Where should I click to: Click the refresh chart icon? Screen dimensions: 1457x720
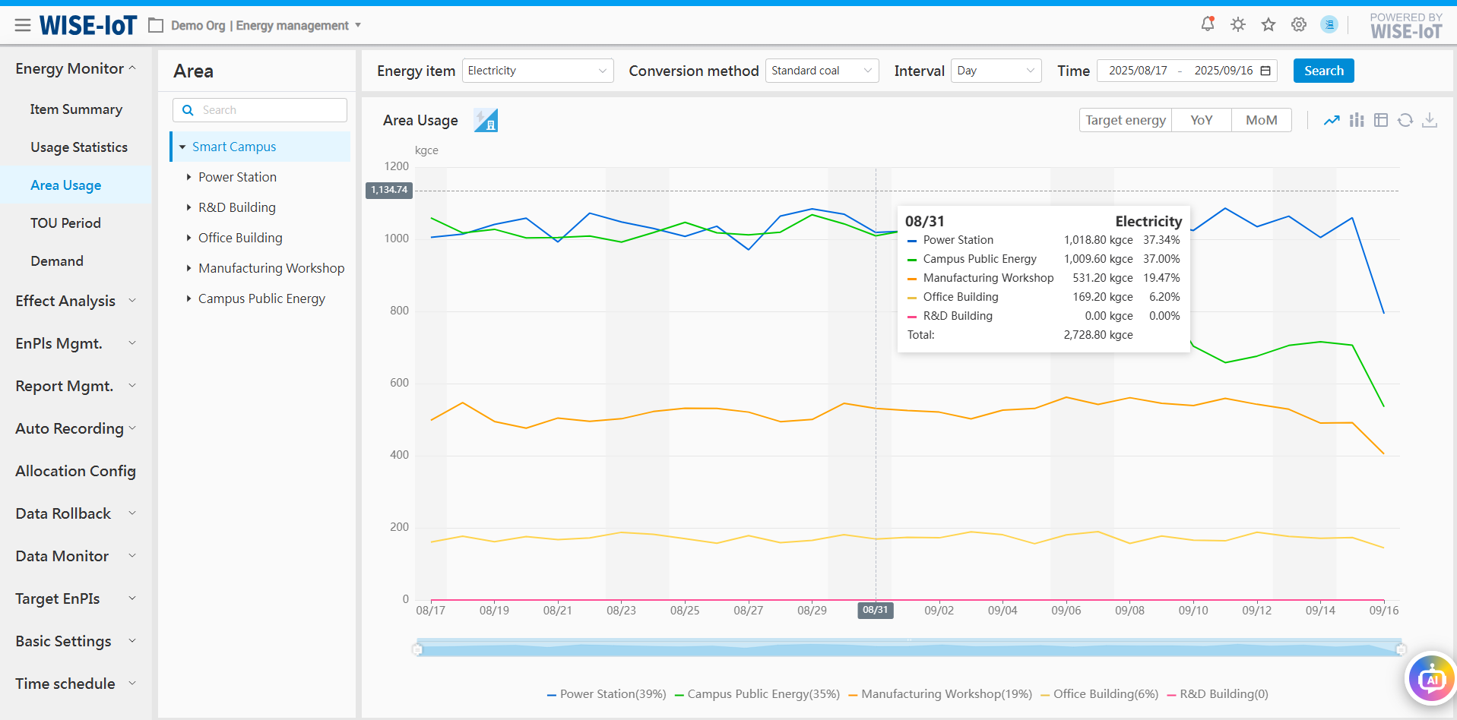1405,120
